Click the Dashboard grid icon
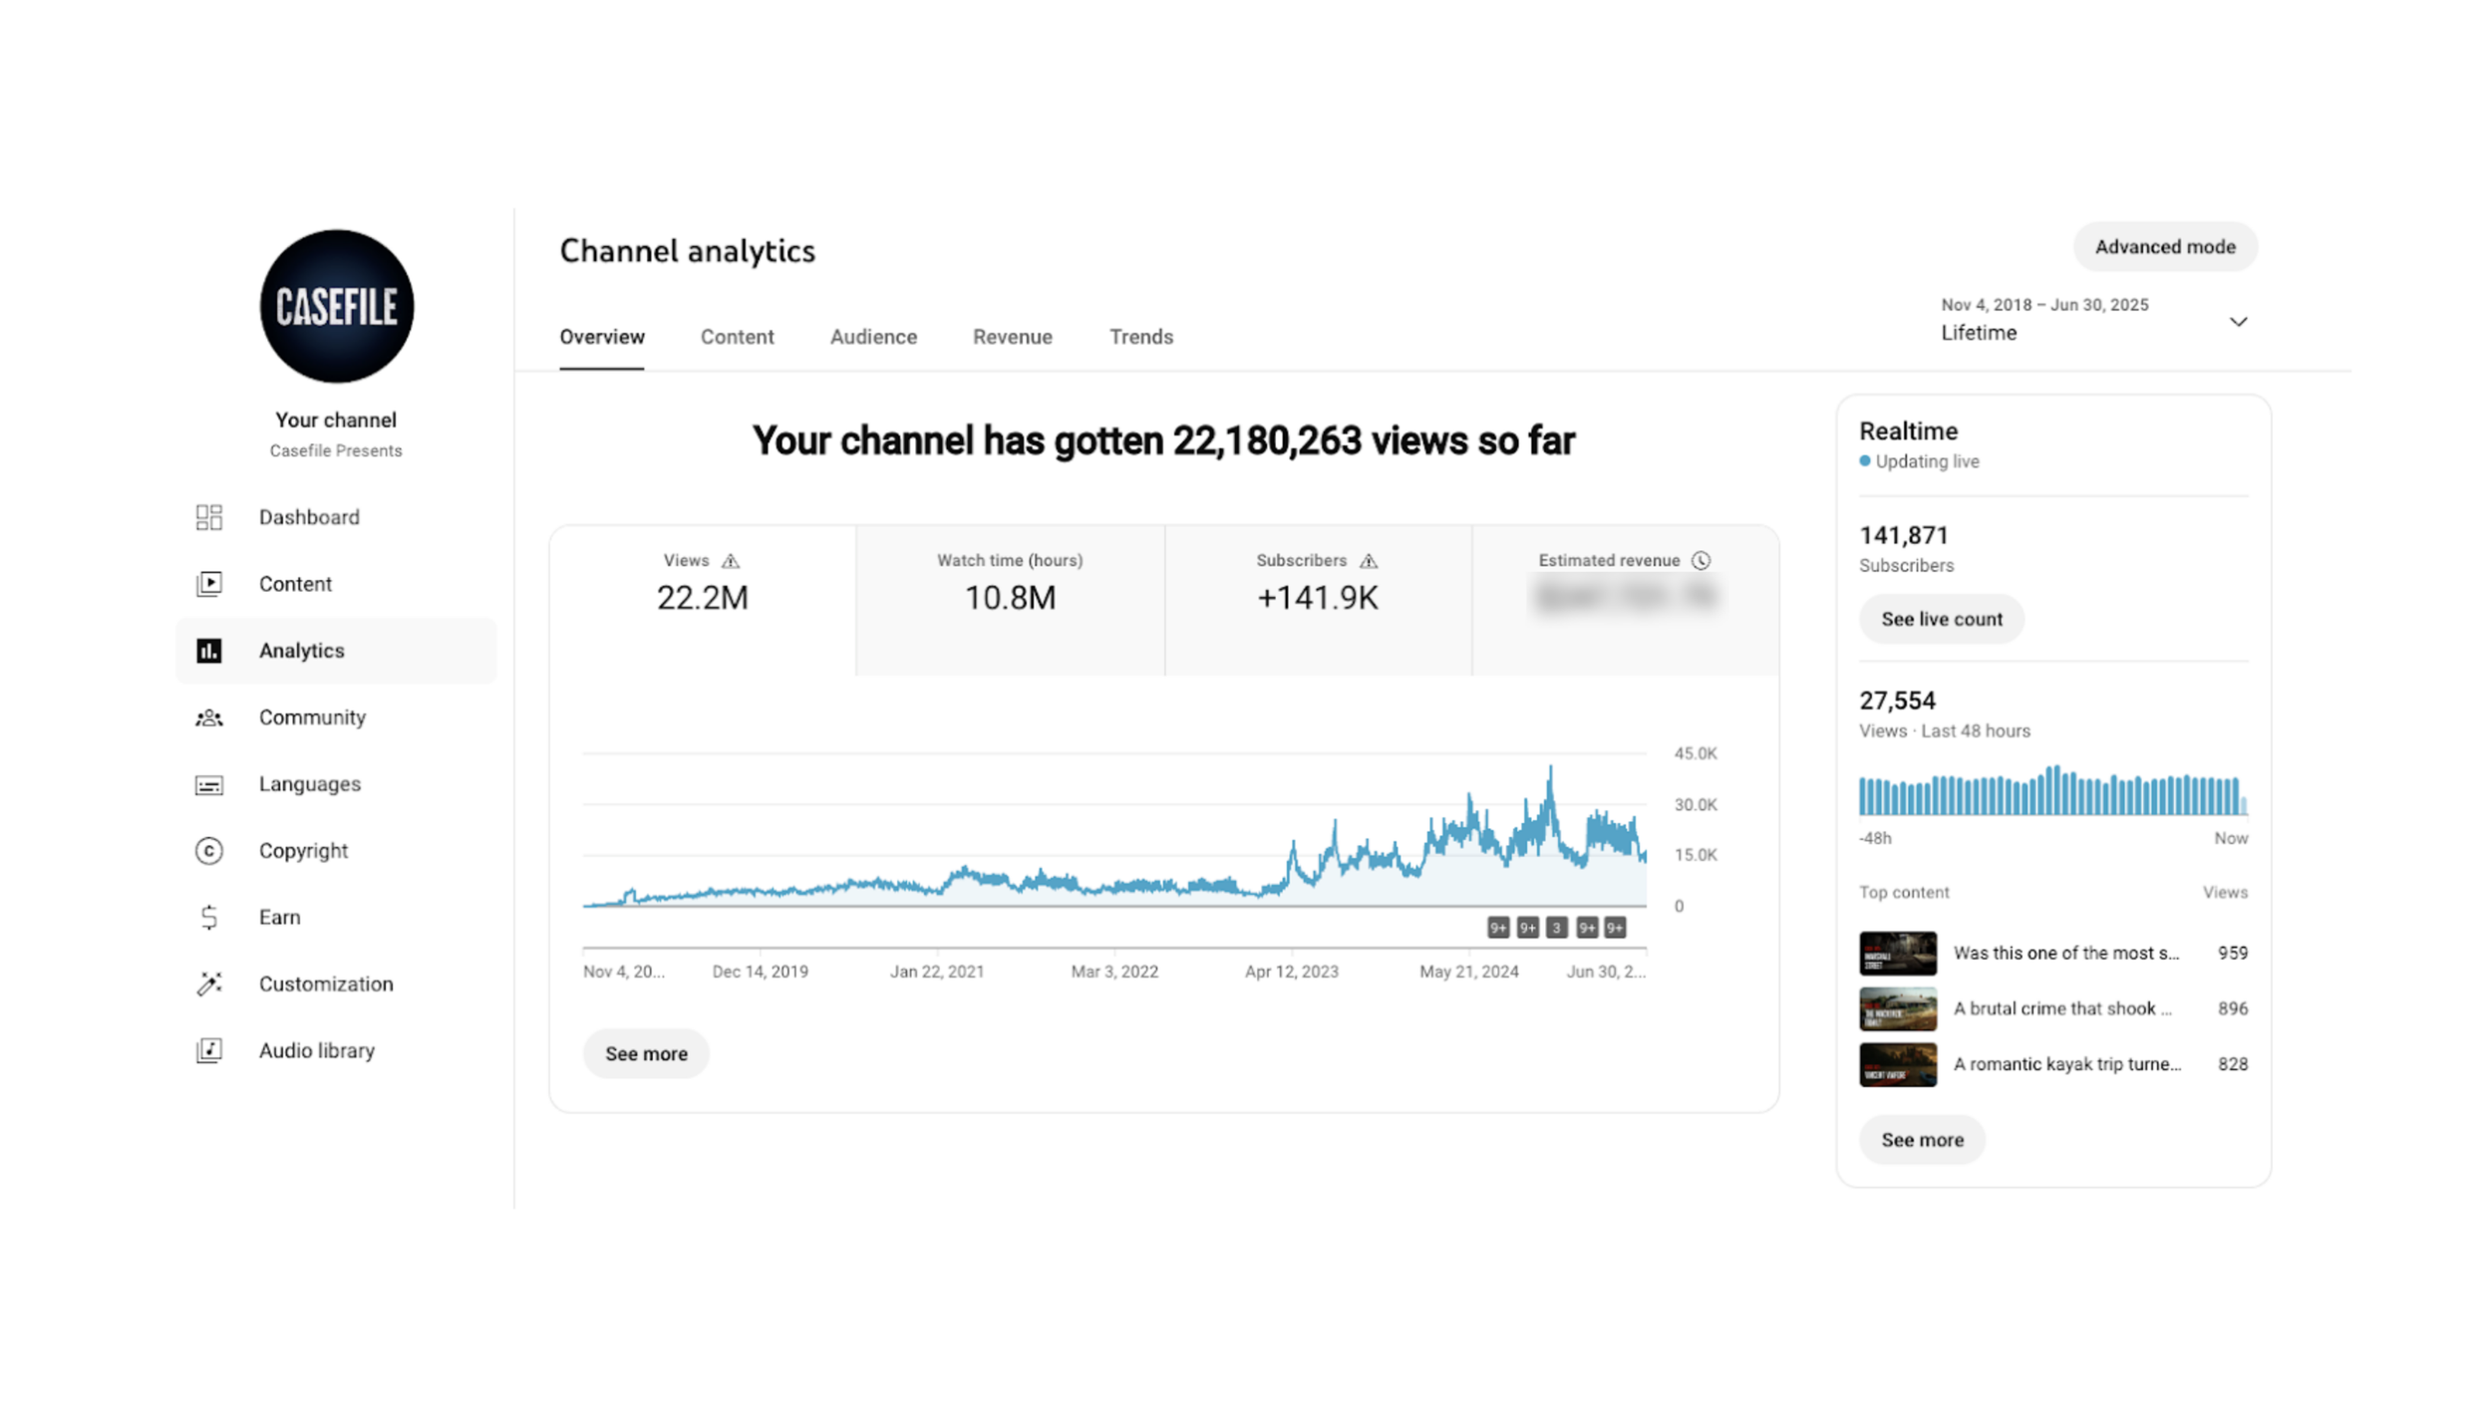Screen dimensions: 2492x1401 pyautogui.click(x=208, y=517)
